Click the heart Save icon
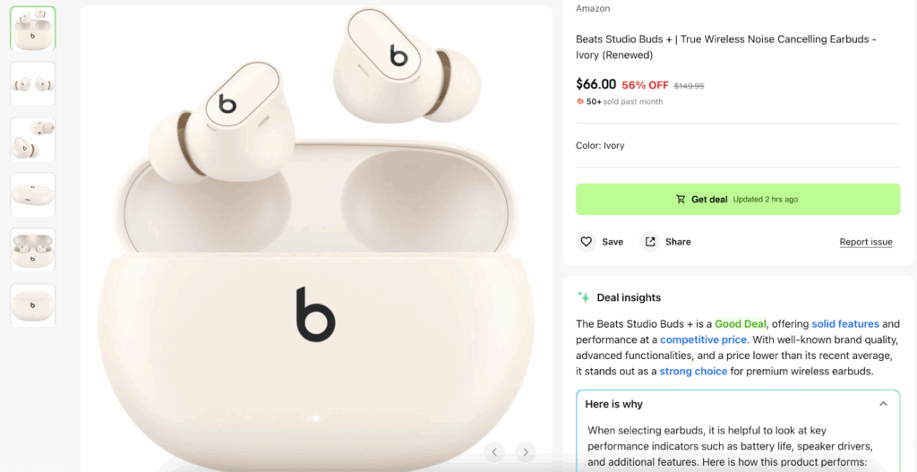The width and height of the screenshot is (917, 472). [x=587, y=242]
